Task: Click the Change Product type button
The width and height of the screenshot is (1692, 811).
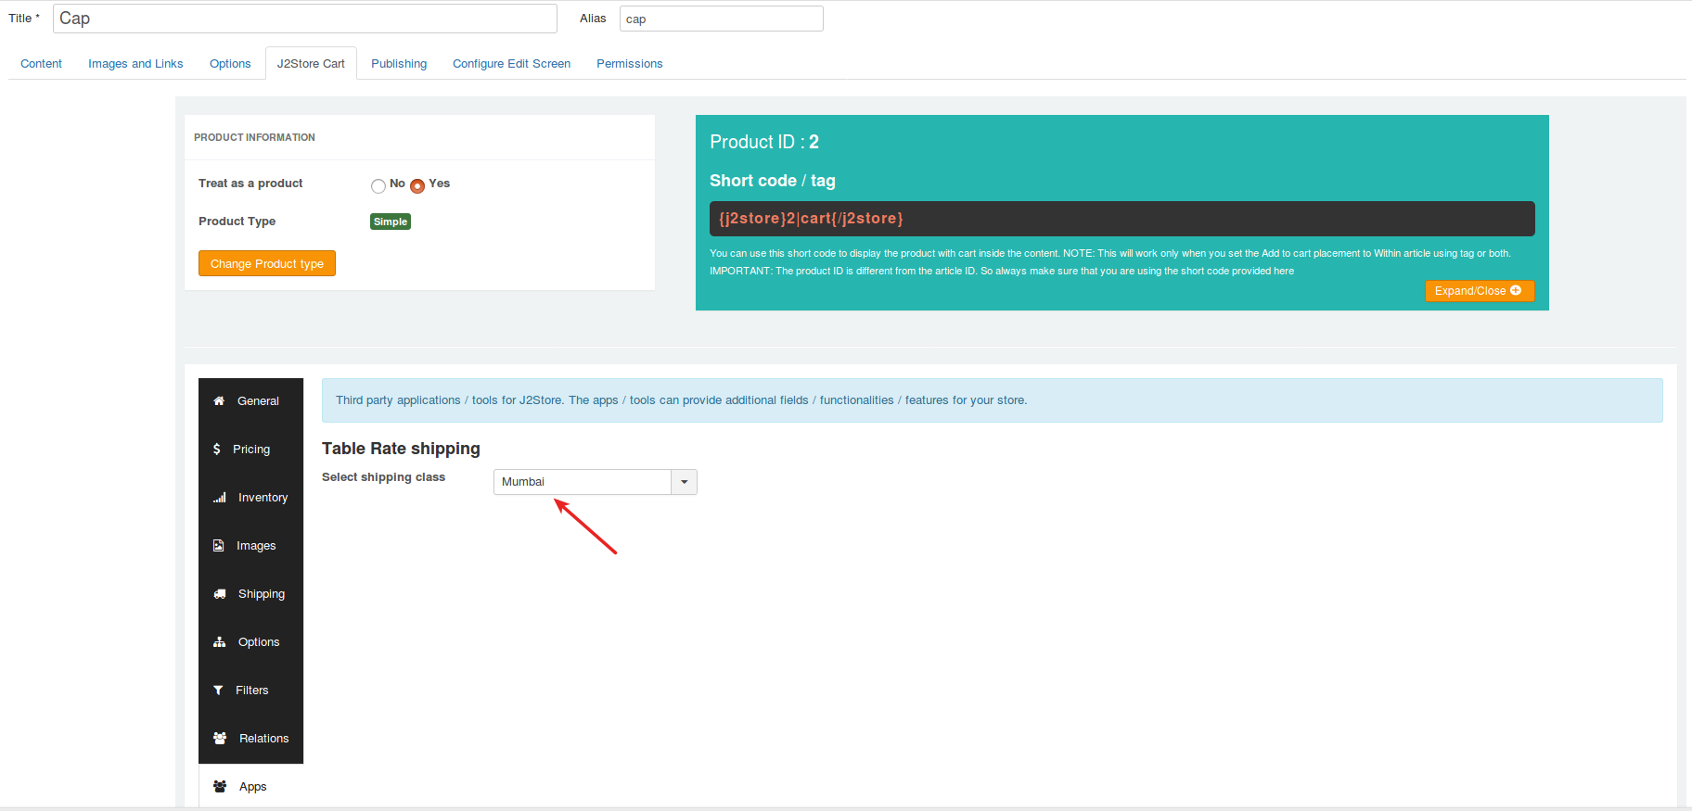Action: (267, 264)
